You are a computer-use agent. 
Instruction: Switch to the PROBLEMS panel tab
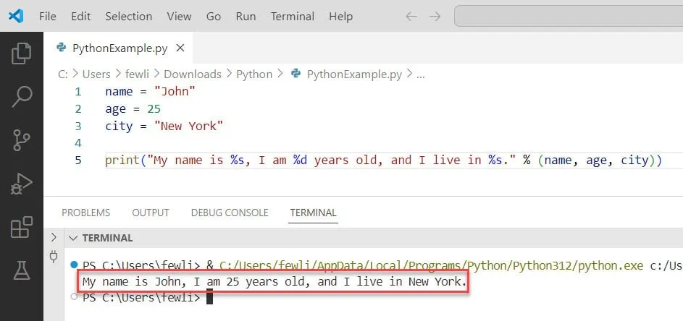tap(85, 213)
